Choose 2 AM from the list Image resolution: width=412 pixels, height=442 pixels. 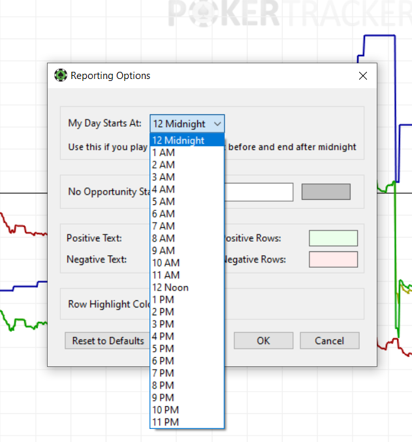[187, 165]
